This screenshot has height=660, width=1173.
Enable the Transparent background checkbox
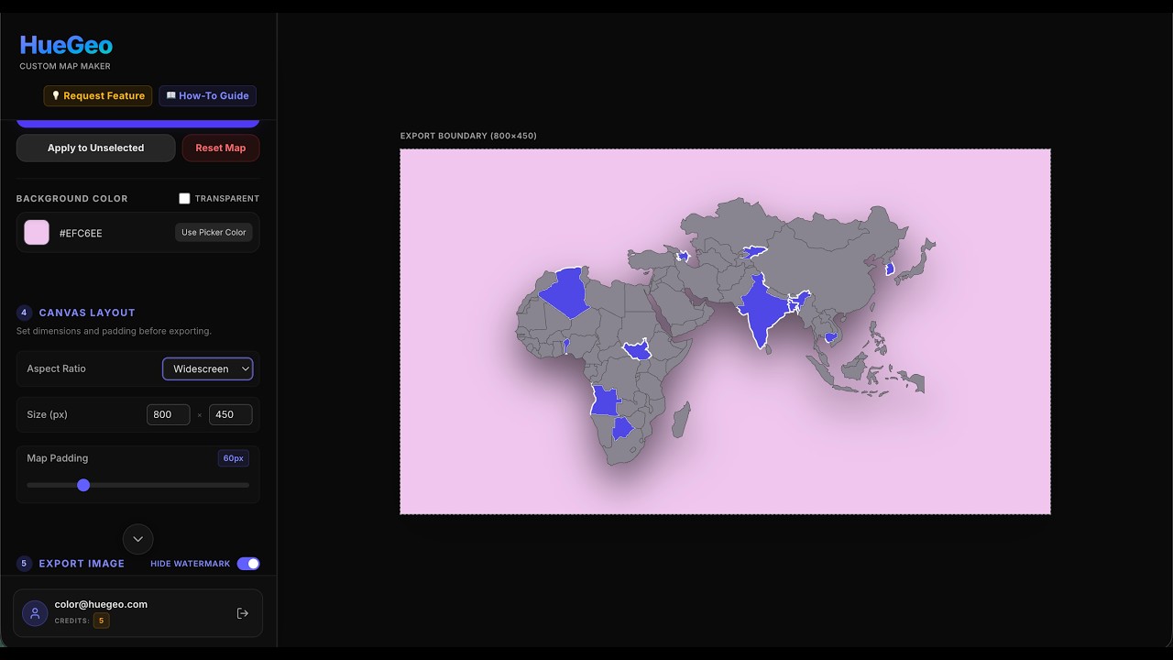[x=184, y=198]
